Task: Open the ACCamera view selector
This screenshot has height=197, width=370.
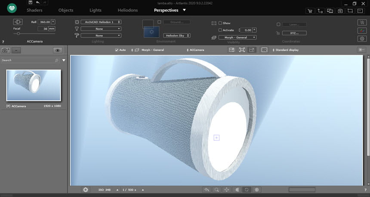Action: tap(195, 50)
